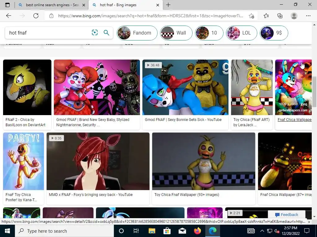Open Task View on the taskbar

coord(136,231)
